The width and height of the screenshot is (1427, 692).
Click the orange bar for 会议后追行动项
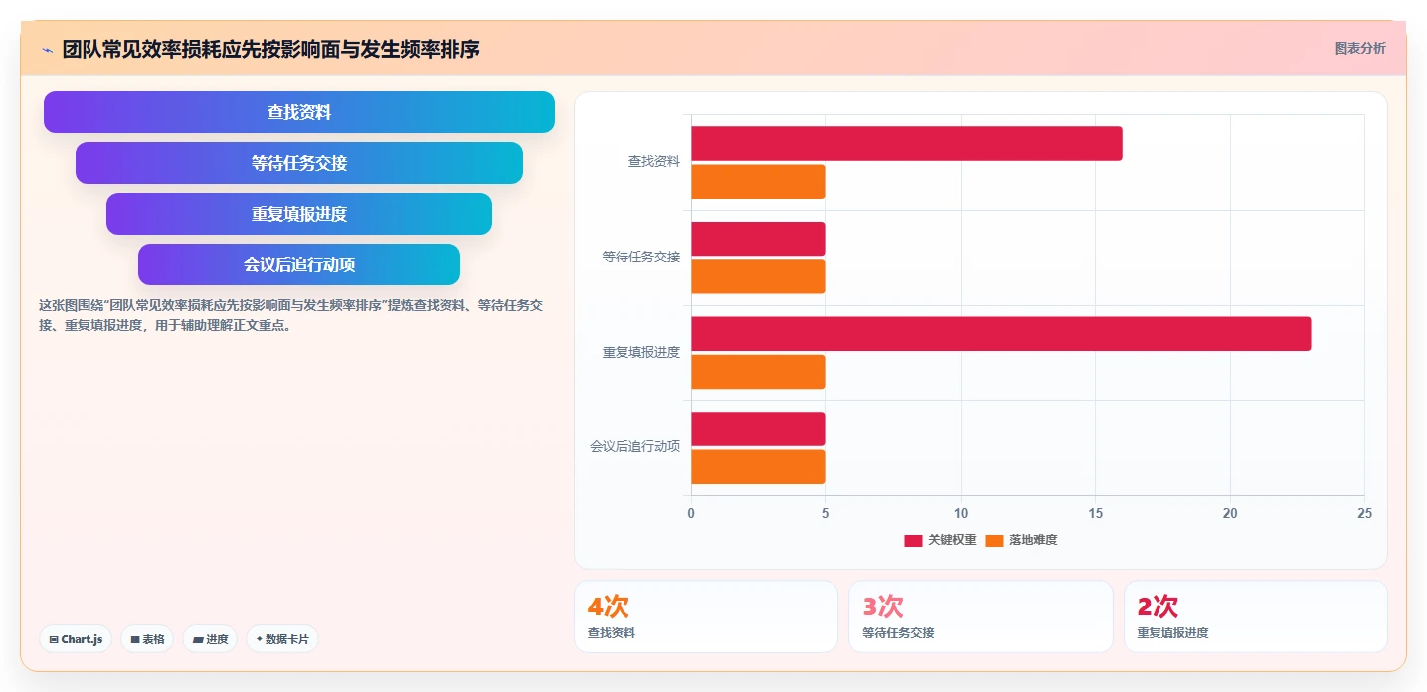pyautogui.click(x=759, y=467)
